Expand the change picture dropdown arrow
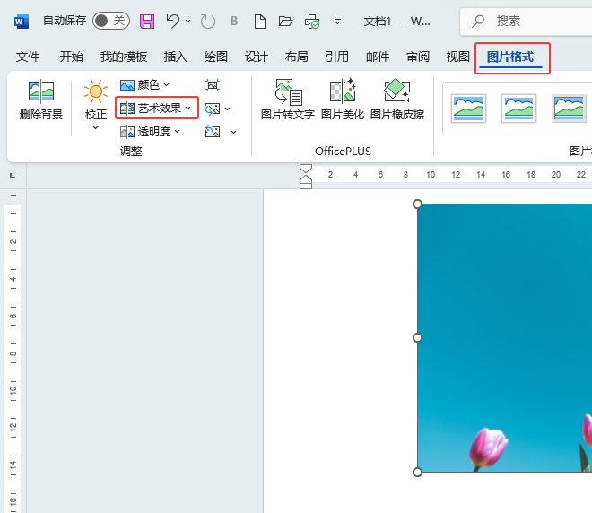592x513 pixels. point(227,109)
